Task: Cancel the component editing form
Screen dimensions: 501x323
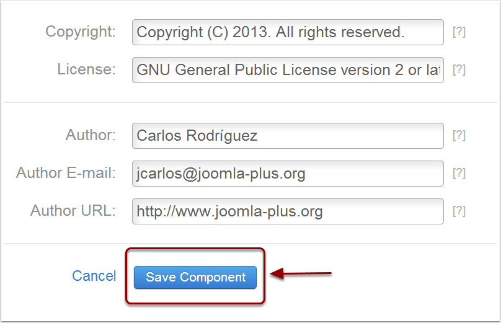Action: (x=94, y=276)
